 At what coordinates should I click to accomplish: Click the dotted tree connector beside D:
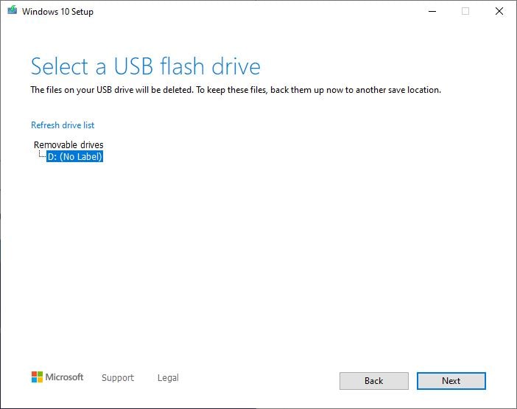[42, 156]
